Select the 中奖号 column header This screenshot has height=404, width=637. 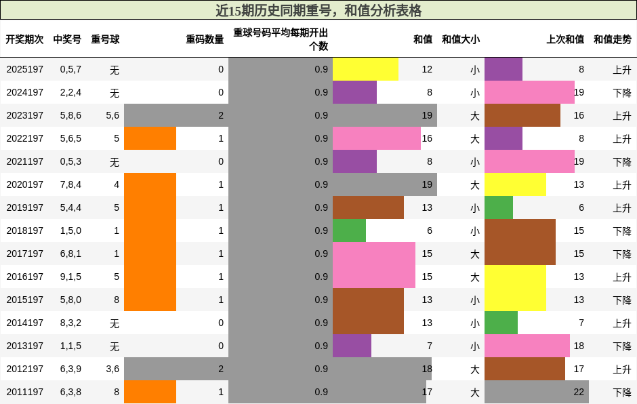68,39
